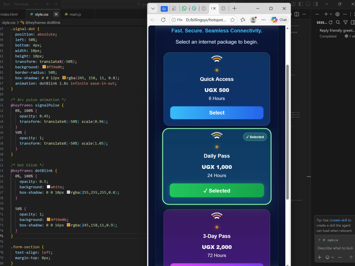Open the rgba(255,255,255,0.8) box-shadow swatch
The width and height of the screenshot is (355, 266).
coord(69,192)
